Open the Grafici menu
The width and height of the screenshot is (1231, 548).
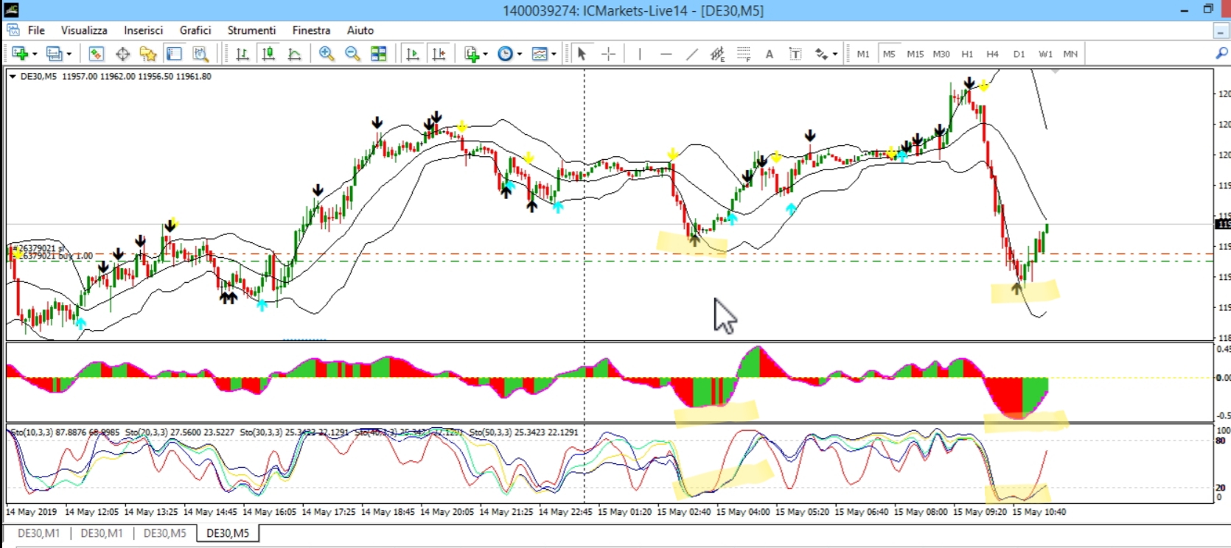(x=195, y=30)
